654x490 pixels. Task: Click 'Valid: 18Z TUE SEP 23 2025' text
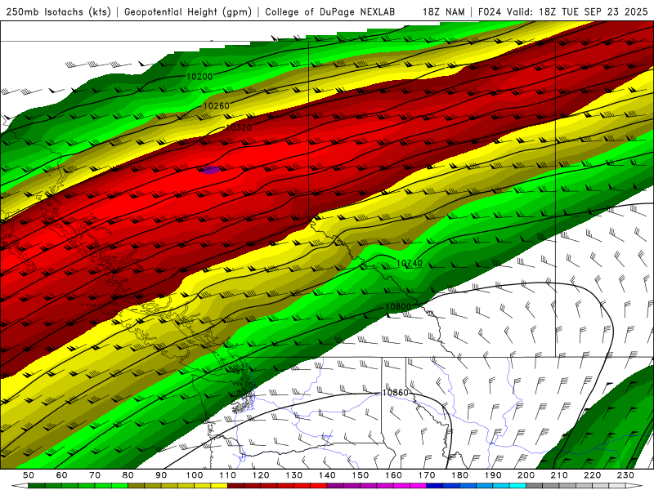click(x=577, y=11)
